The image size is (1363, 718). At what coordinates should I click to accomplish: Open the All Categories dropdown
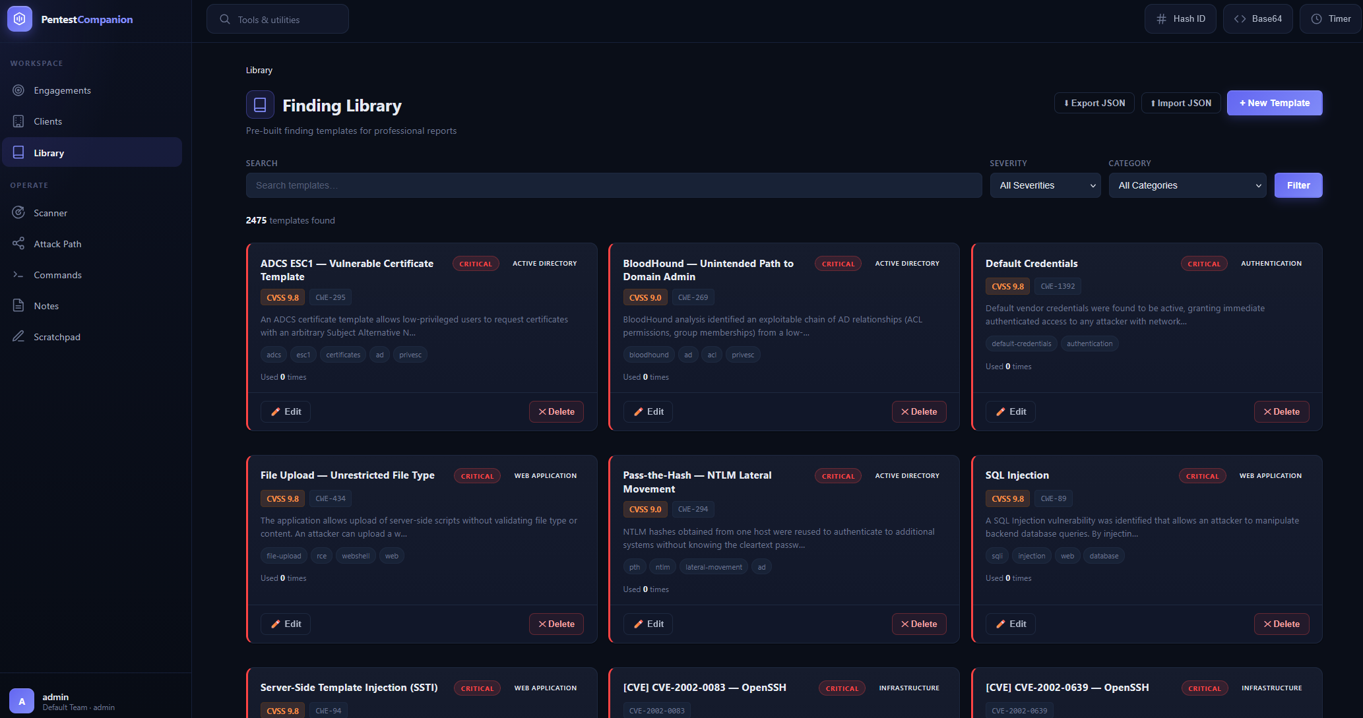[1188, 185]
